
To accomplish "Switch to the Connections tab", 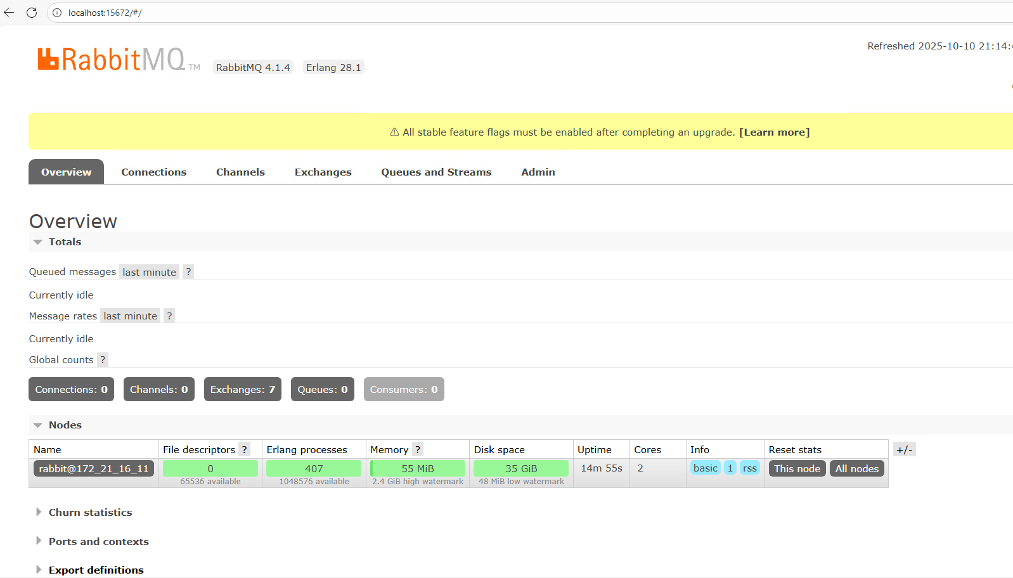I will point(154,172).
